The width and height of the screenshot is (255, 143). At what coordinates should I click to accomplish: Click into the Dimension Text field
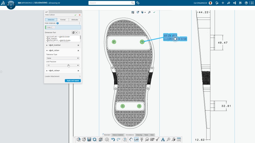coord(62,39)
